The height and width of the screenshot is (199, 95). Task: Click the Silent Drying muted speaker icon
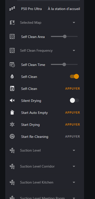[12, 101]
